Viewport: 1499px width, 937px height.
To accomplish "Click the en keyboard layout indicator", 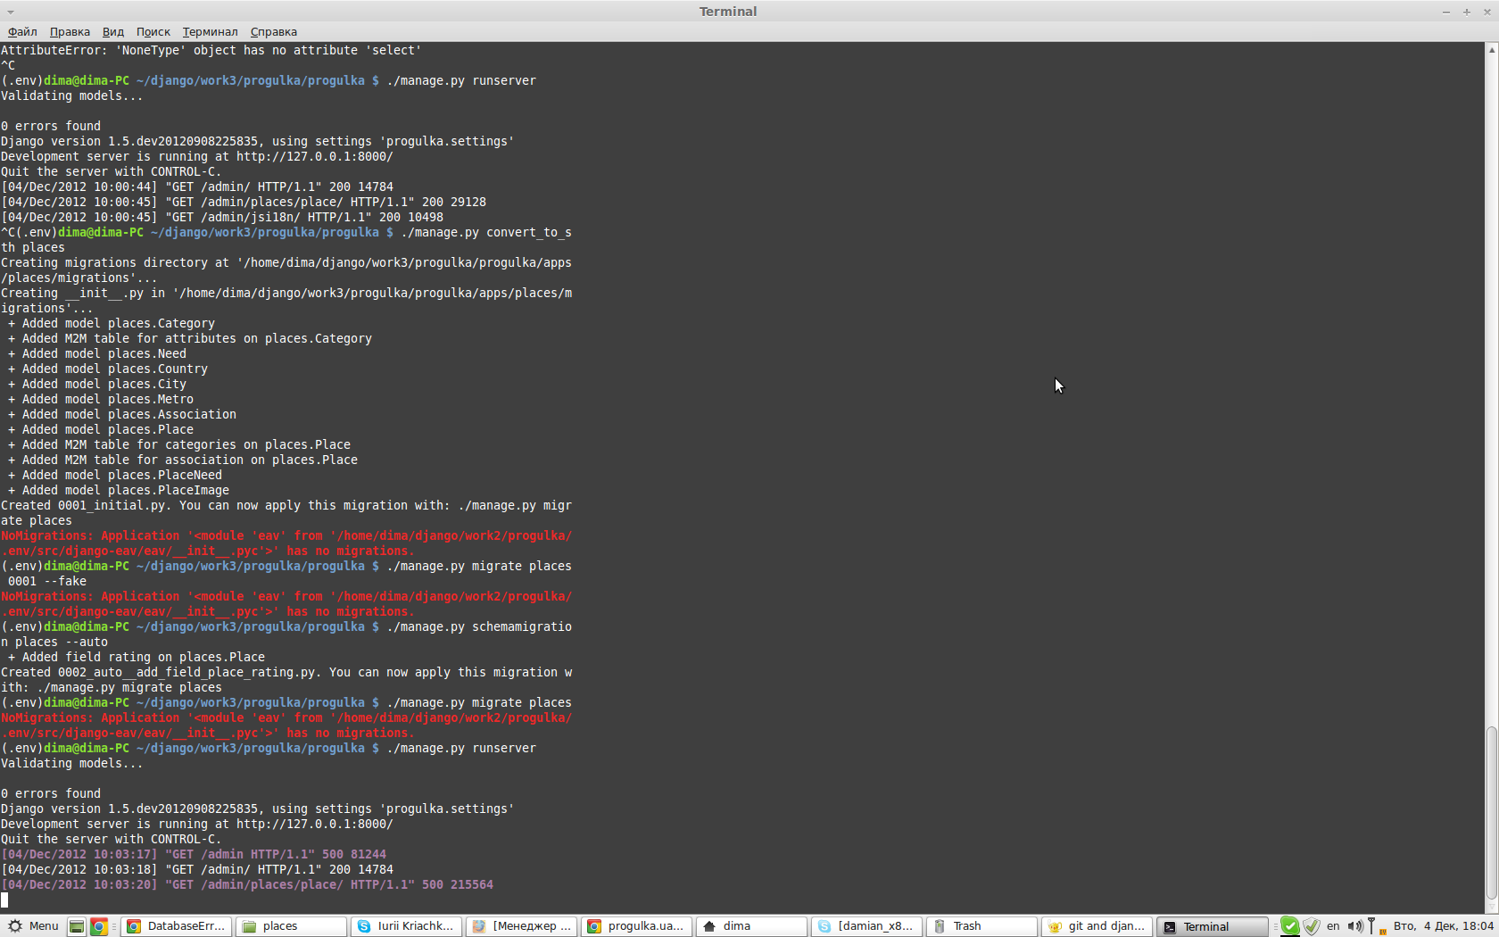I will tap(1333, 926).
